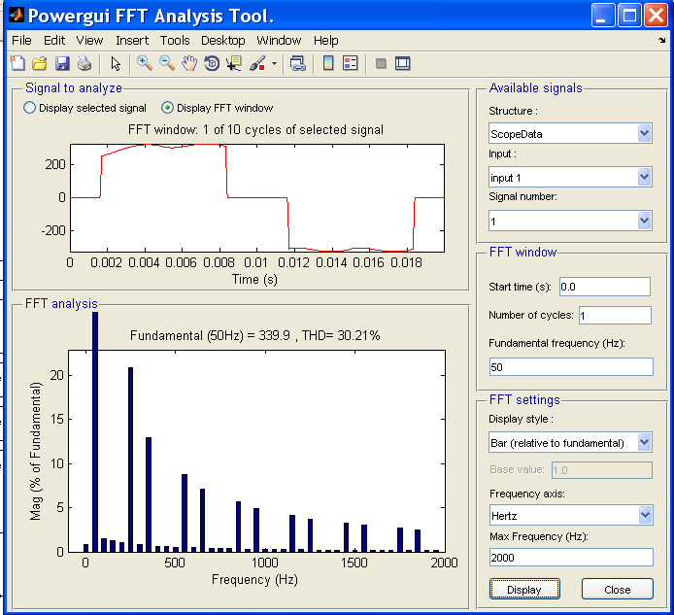Activate the Zoom In magnifier tool
This screenshot has height=615, width=674.
coord(145,64)
